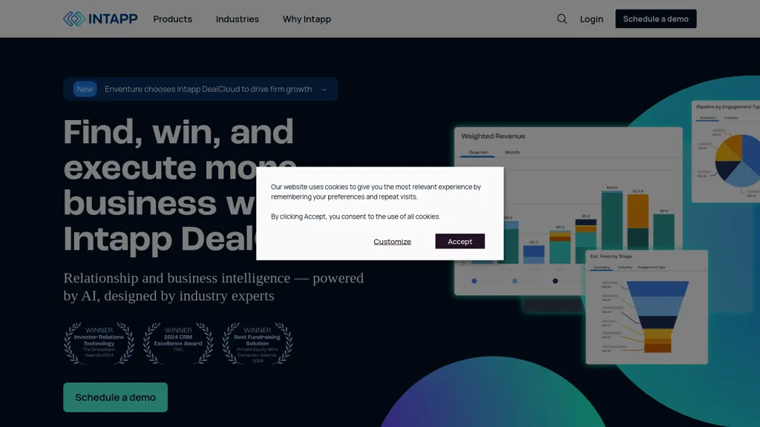Accept all cookies
The height and width of the screenshot is (427, 760).
point(460,241)
